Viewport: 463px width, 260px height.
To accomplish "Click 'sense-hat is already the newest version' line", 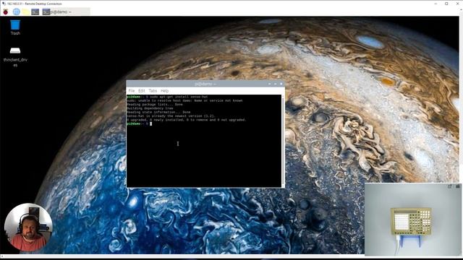I will click(x=171, y=116).
